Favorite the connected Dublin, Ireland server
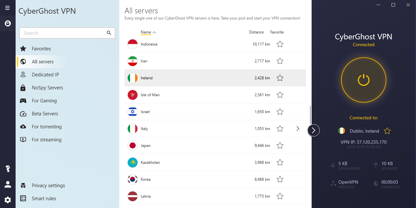This screenshot has width=416, height=208. click(x=387, y=131)
